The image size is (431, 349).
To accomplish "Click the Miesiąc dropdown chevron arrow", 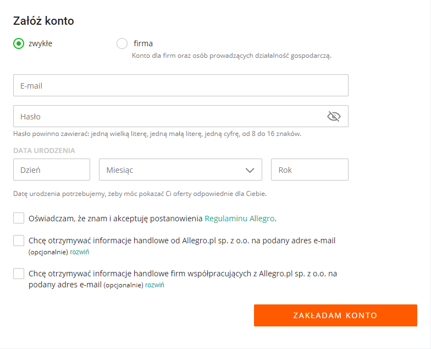I will point(250,170).
